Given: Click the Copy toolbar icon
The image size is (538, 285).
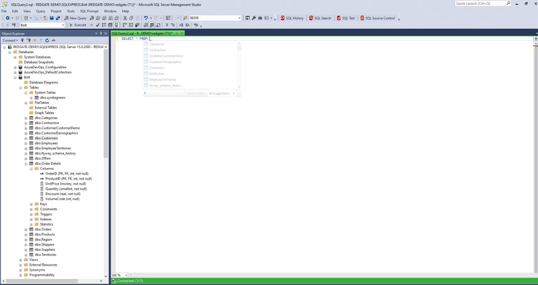Looking at the screenshot, I should [x=131, y=18].
